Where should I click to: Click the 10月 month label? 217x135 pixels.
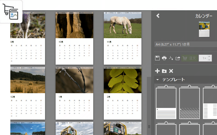pos(61,42)
